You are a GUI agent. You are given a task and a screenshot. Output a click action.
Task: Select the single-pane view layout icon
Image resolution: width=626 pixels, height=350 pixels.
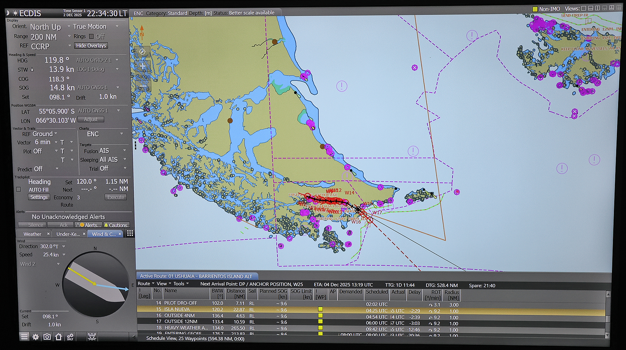click(584, 8)
